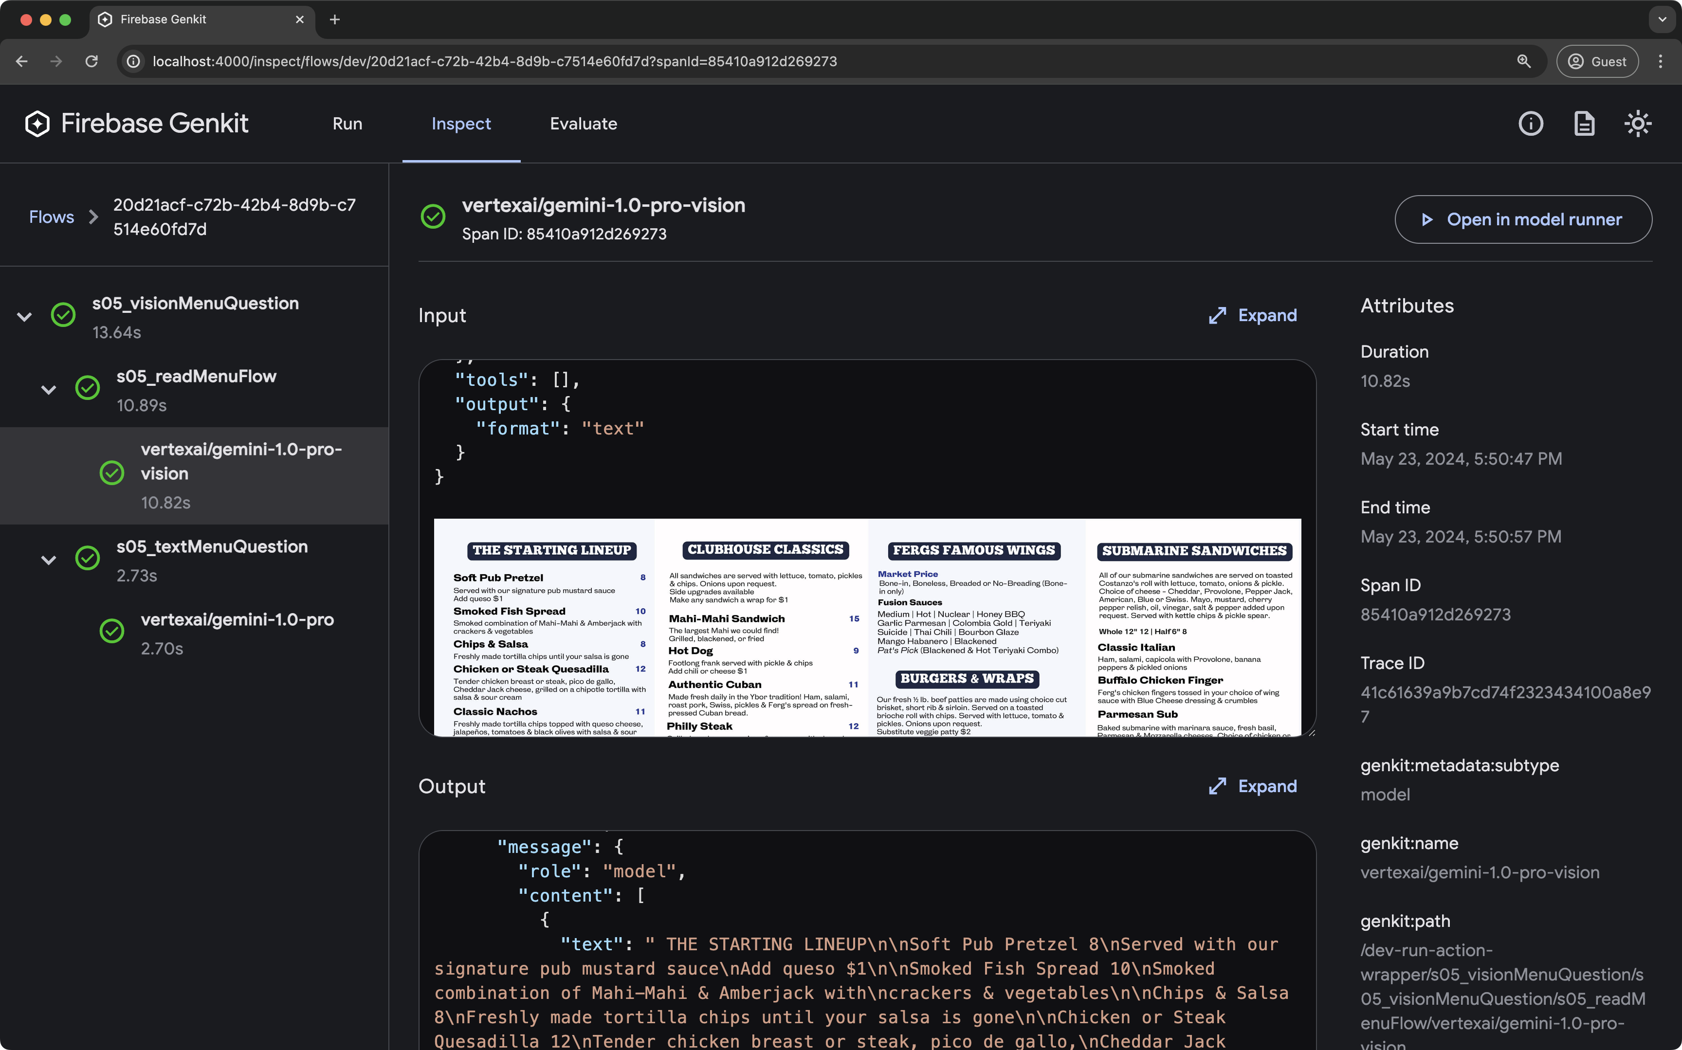Image resolution: width=1682 pixels, height=1050 pixels.
Task: Click the success icon beside s05_textMenuQuestion
Action: click(x=88, y=559)
